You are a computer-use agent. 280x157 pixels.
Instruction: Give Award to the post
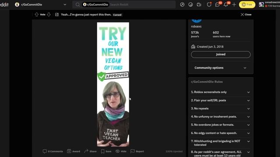[x=73, y=151]
